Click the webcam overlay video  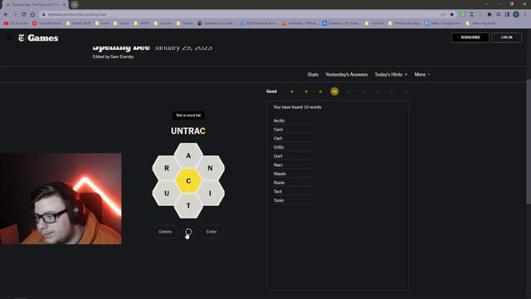[61, 199]
